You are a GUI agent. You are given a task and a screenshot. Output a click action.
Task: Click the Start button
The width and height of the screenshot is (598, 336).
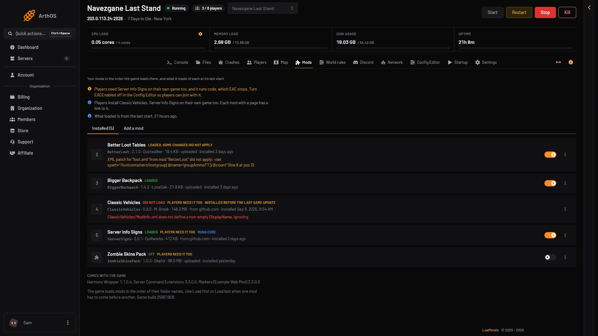click(x=492, y=12)
